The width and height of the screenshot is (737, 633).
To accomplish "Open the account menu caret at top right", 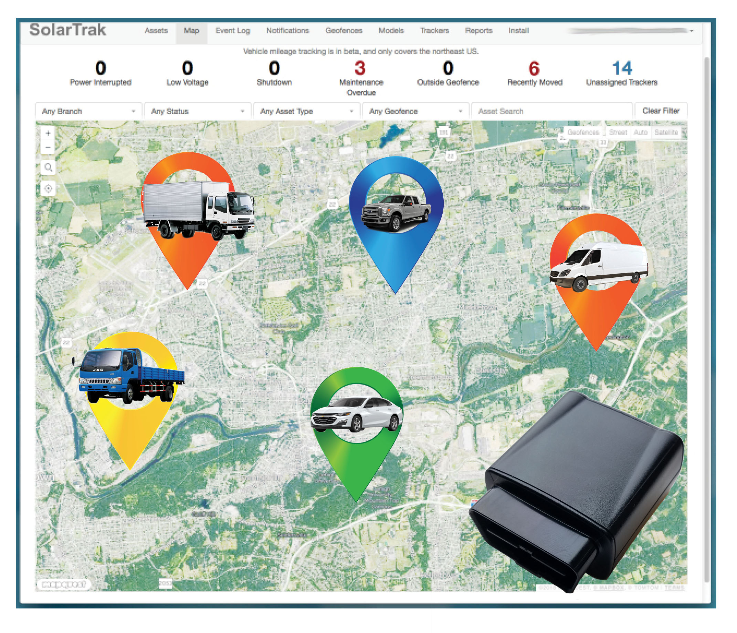I will pyautogui.click(x=692, y=31).
